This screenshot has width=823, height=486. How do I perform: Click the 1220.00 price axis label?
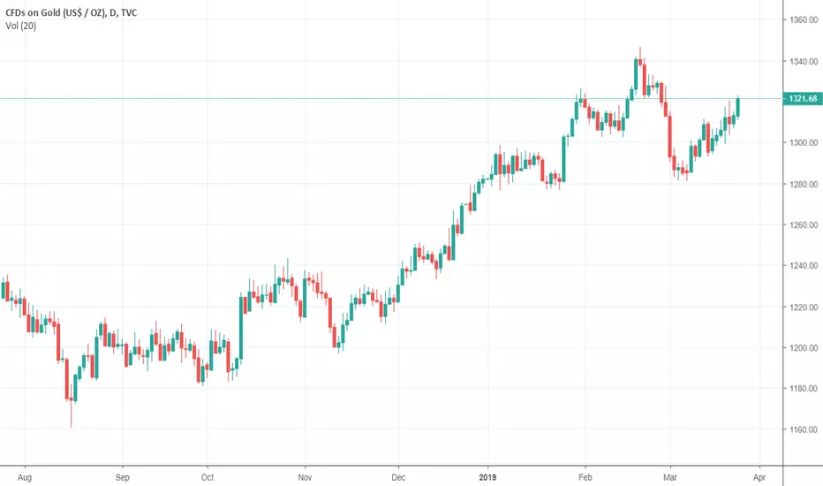[x=804, y=307]
